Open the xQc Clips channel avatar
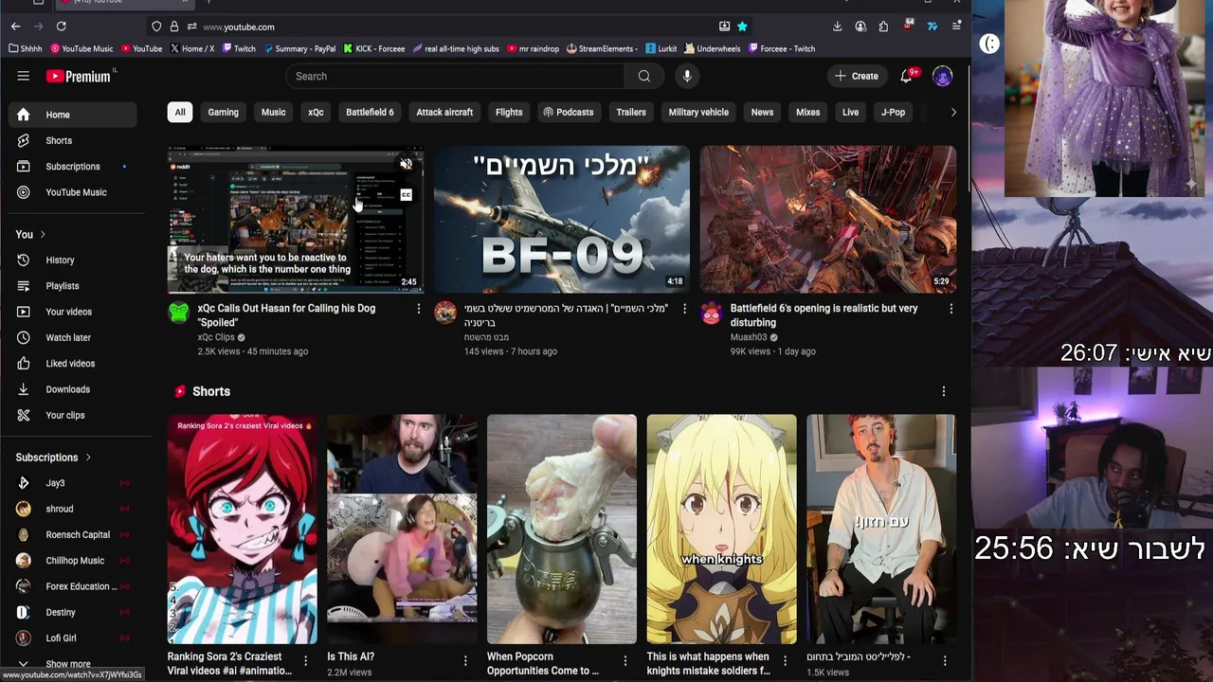Viewport: 1213px width, 682px height. click(179, 313)
